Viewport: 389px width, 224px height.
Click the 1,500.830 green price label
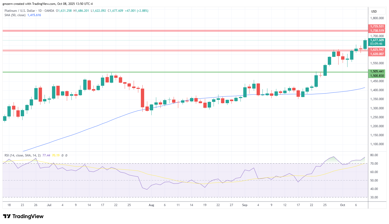377,76
